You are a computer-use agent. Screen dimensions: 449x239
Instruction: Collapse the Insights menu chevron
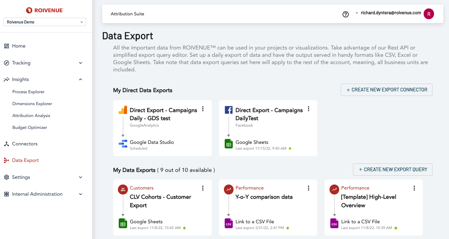[x=80, y=79]
